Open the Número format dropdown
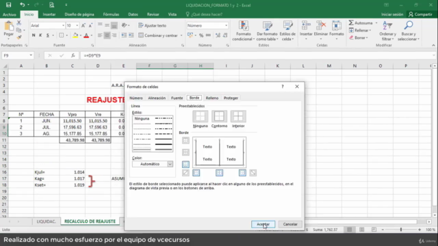 [226, 25]
